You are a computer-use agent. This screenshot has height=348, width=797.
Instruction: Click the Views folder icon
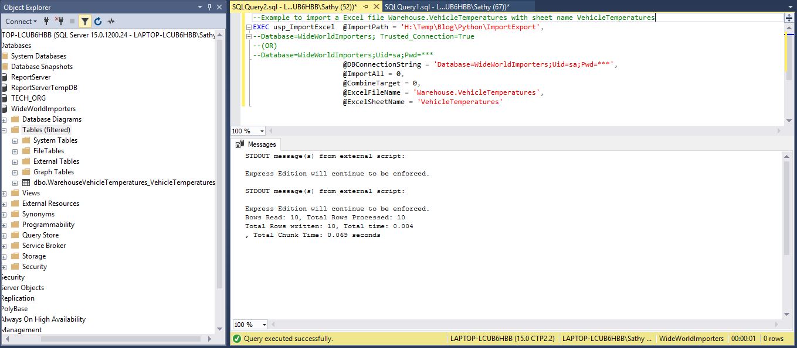pyautogui.click(x=15, y=193)
